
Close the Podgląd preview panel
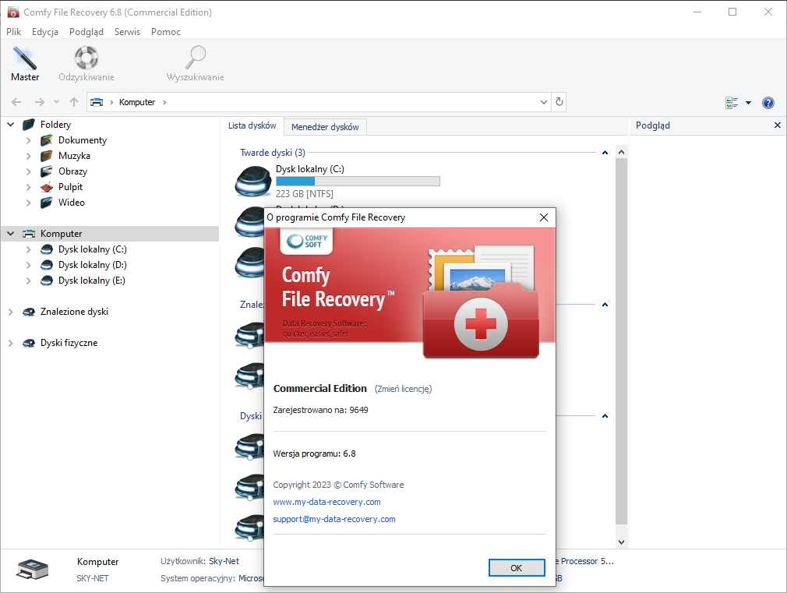coord(778,125)
